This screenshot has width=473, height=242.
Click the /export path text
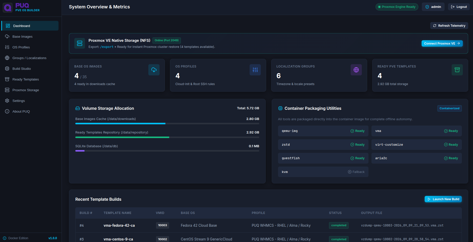[x=107, y=47]
